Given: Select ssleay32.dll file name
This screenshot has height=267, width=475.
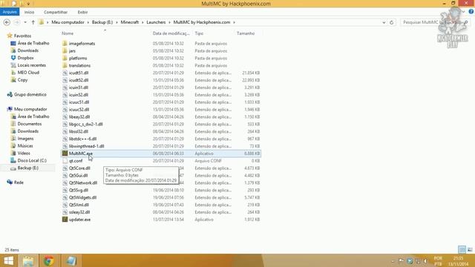Looking at the screenshot, I should (79, 212).
